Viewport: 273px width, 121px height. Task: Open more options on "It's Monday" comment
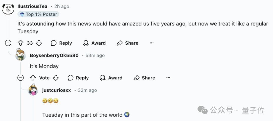(x=168, y=78)
